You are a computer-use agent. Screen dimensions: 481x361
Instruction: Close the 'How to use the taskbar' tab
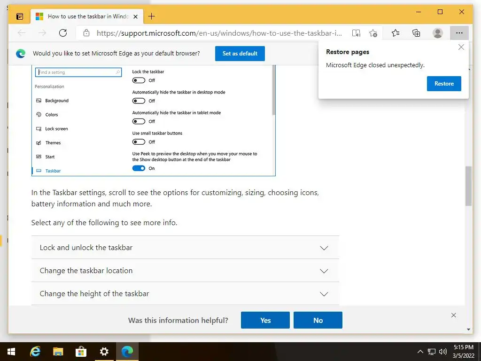(136, 16)
